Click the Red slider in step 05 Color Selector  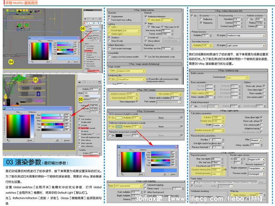pyautogui.click(x=52, y=115)
